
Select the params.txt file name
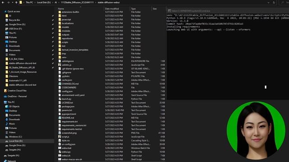pos(67,110)
